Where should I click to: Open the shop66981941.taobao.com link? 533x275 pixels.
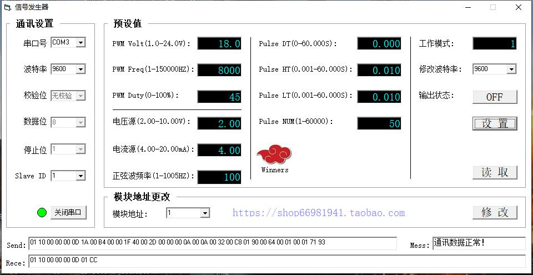318,213
